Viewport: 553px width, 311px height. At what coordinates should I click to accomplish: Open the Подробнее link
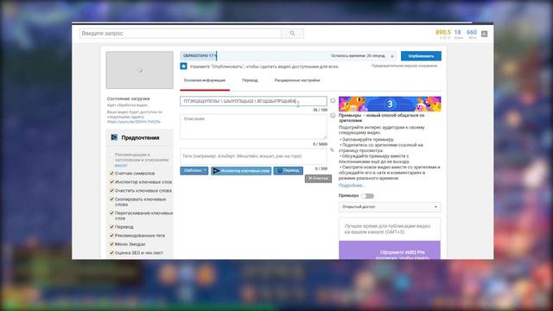(x=351, y=186)
